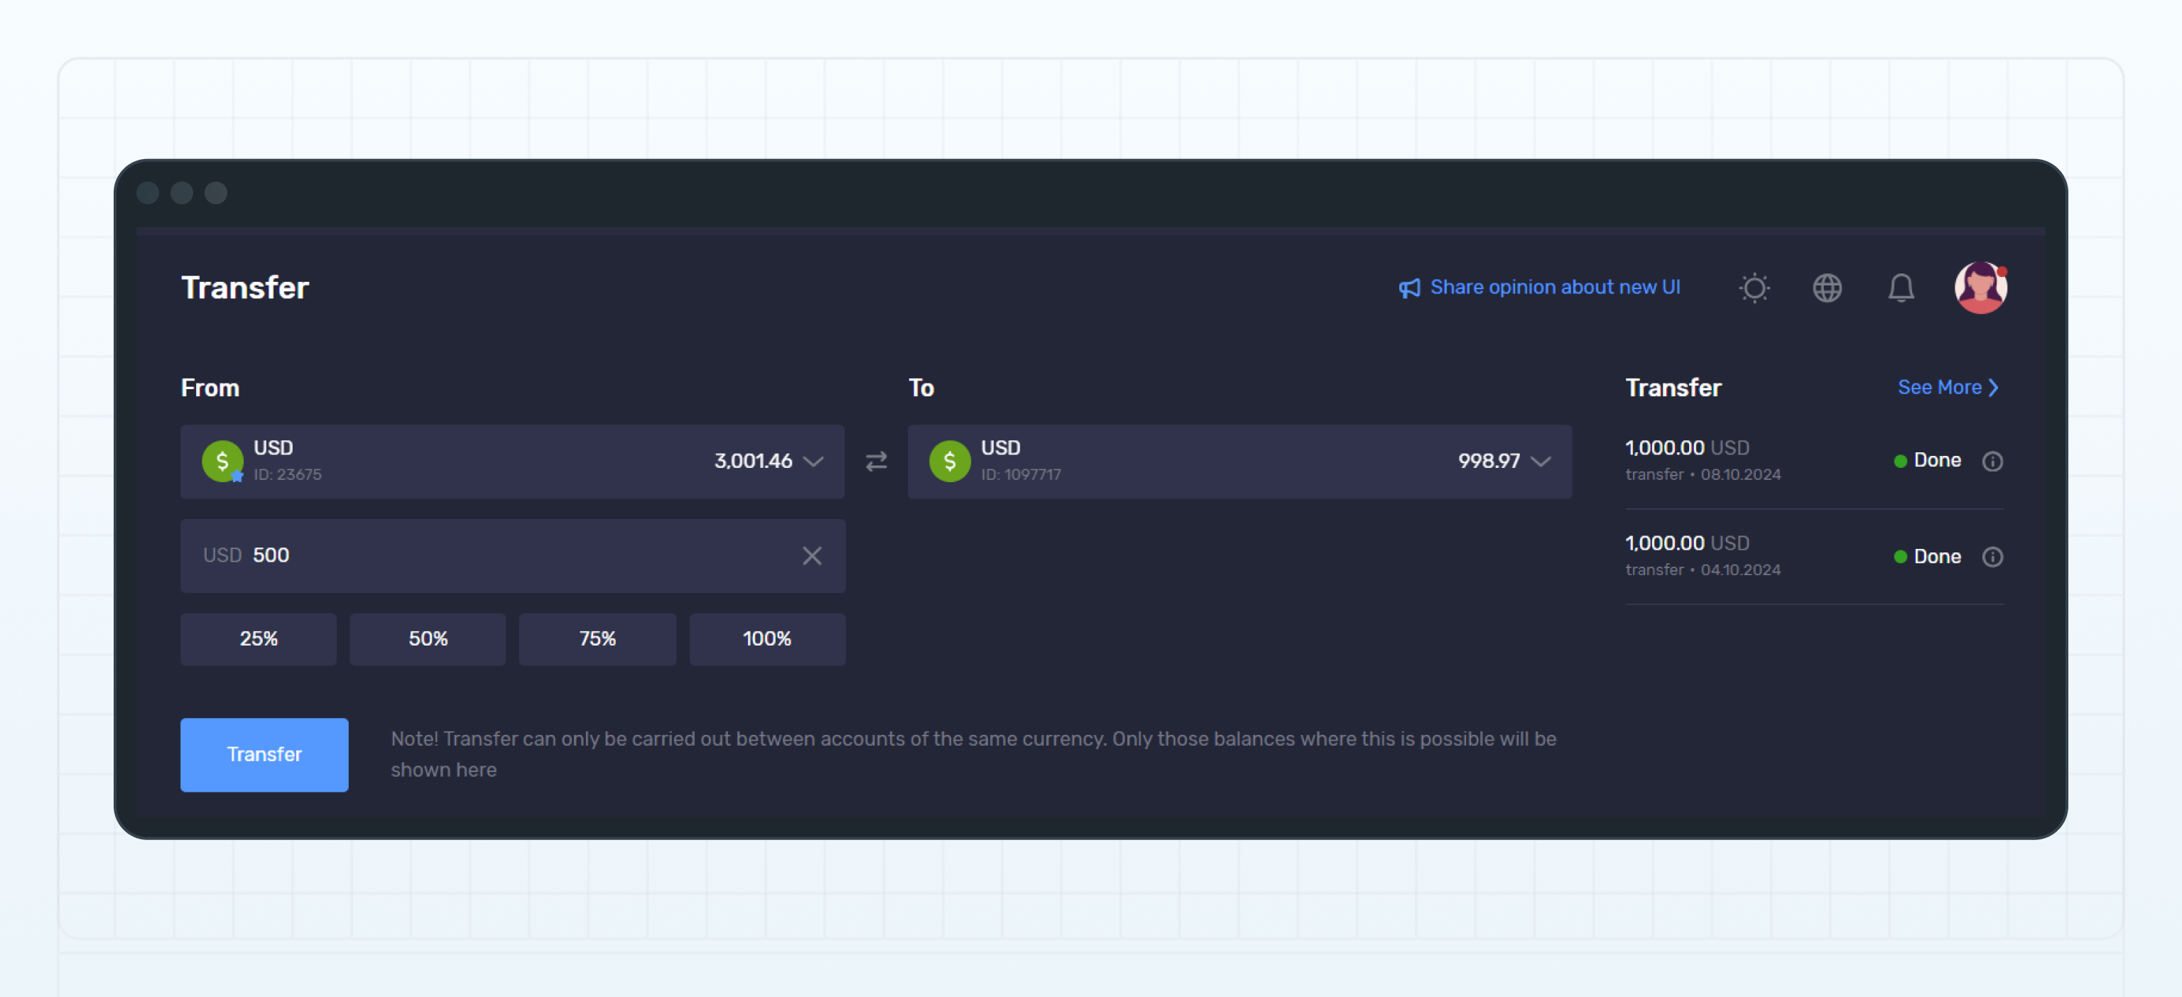Click Share opinion about new UI
2182x997 pixels.
point(1556,287)
